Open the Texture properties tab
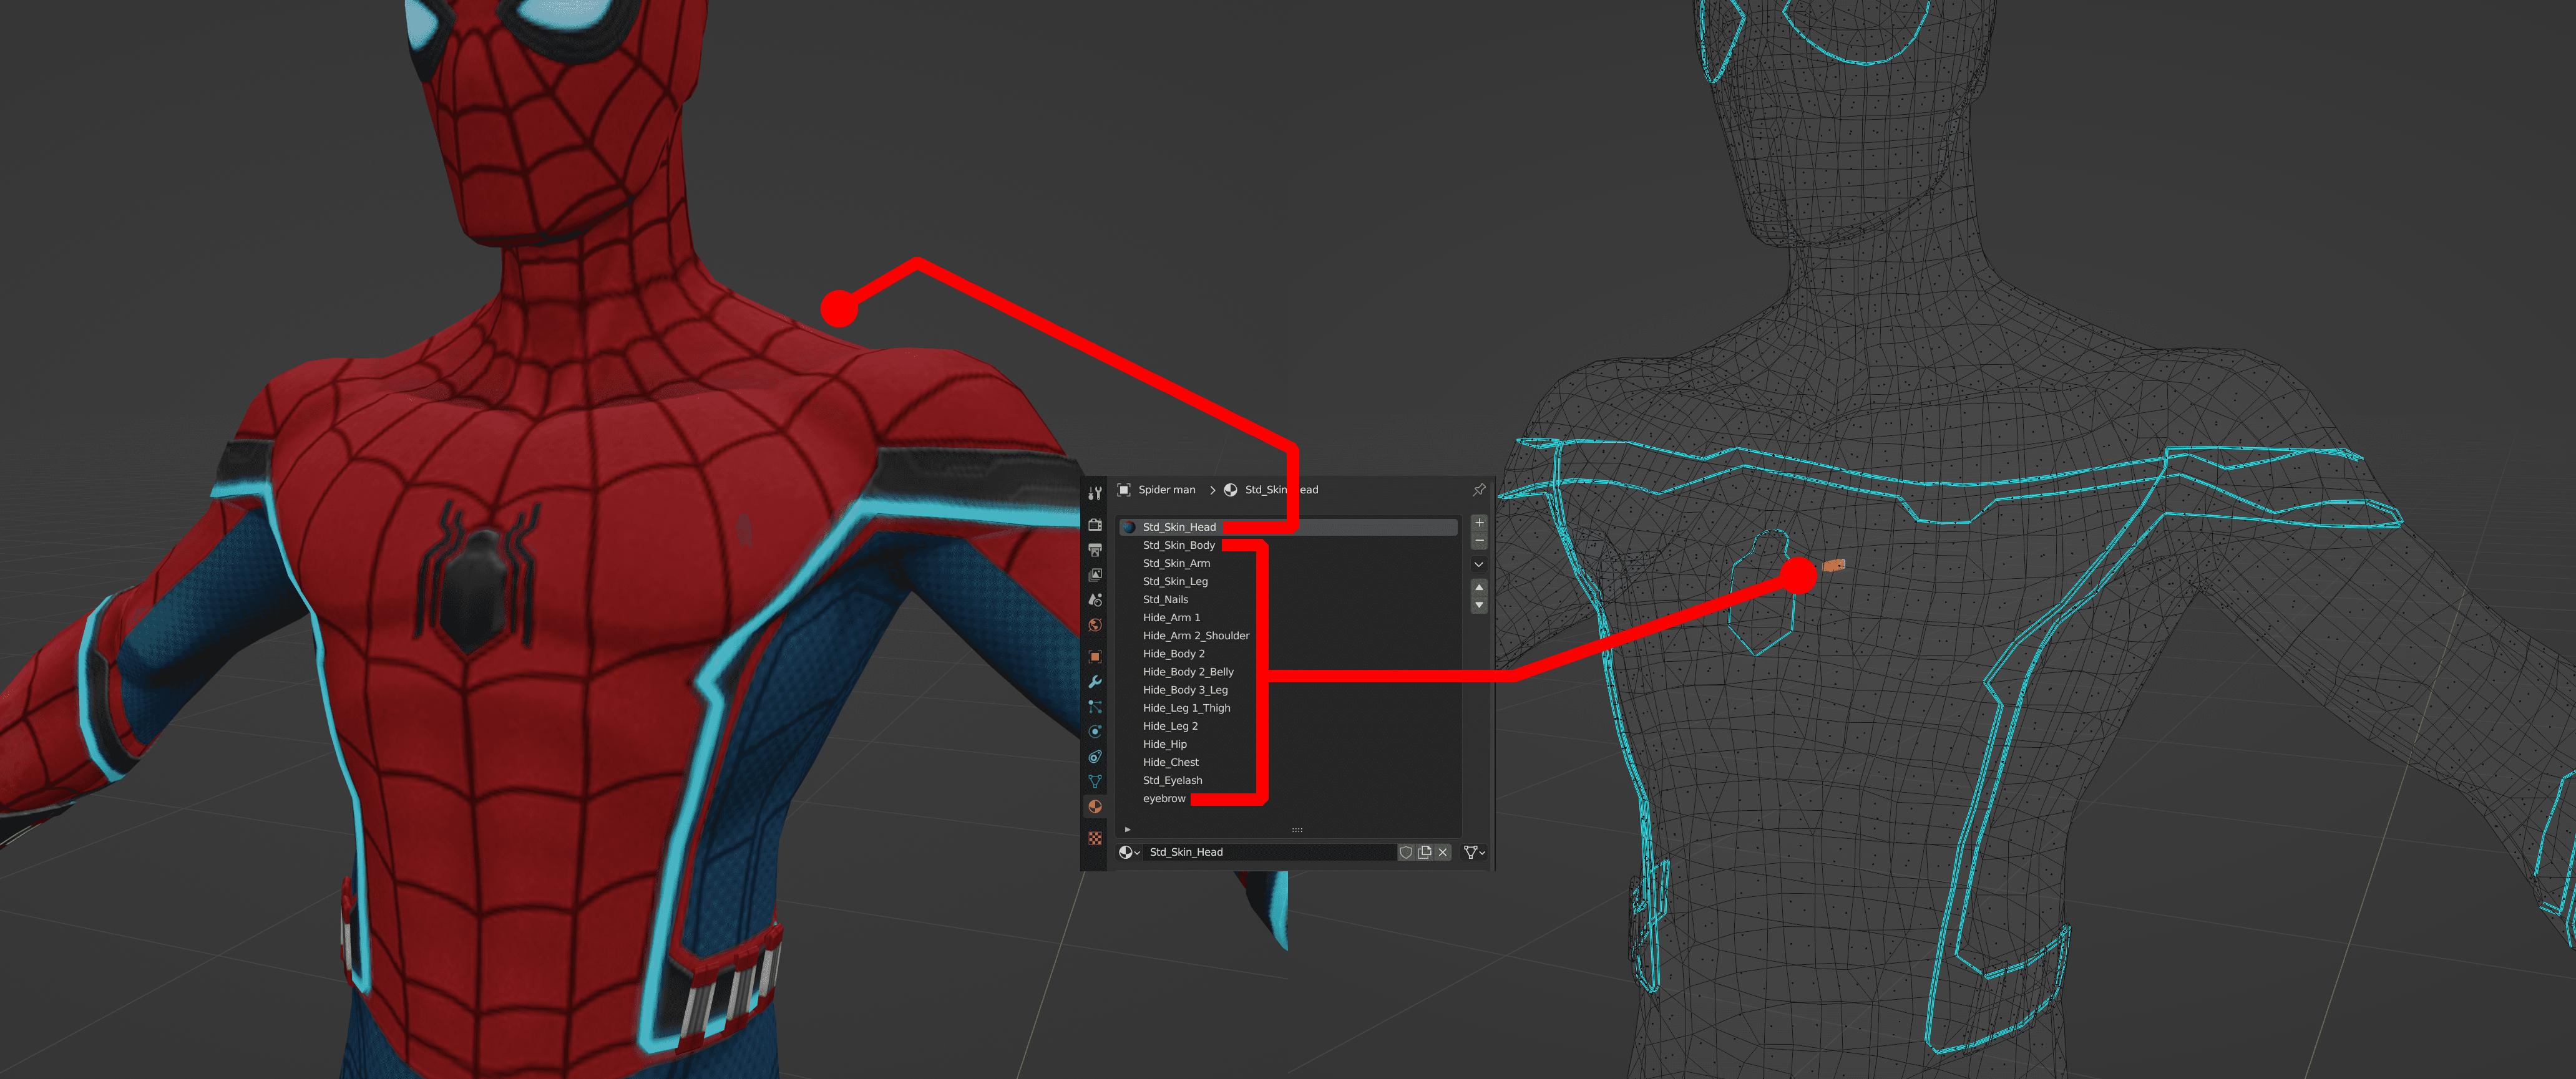This screenshot has width=2576, height=1079. click(1095, 838)
